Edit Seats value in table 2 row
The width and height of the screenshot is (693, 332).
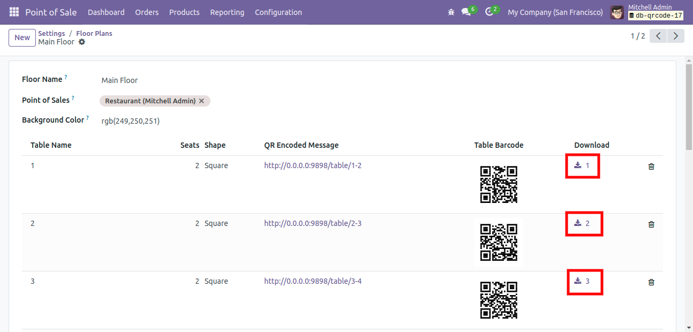coord(197,223)
